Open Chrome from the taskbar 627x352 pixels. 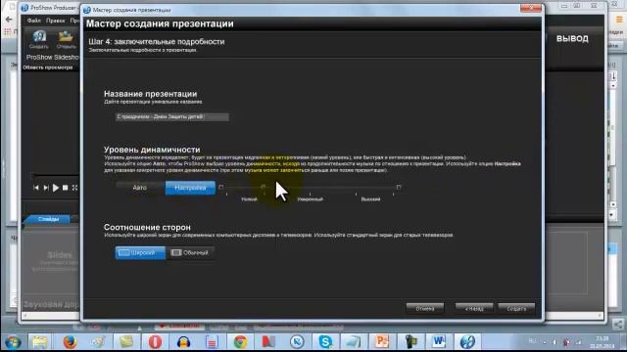point(240,342)
